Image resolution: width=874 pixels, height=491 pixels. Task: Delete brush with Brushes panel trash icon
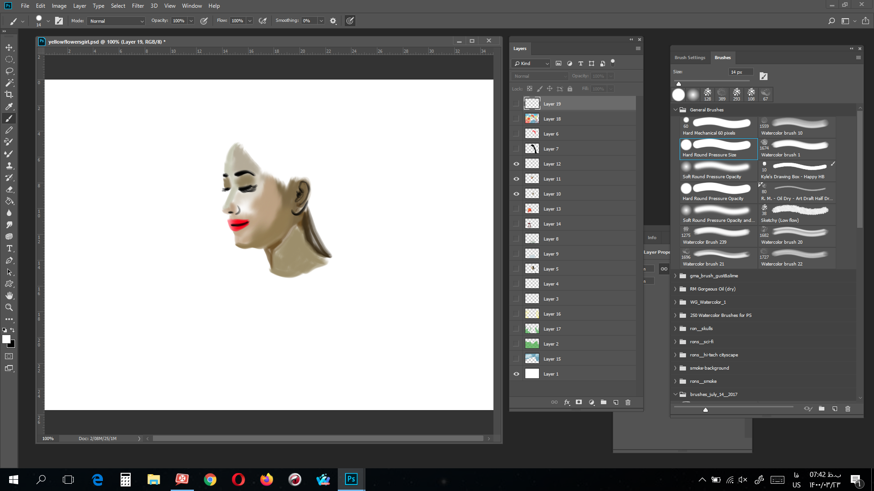click(848, 409)
